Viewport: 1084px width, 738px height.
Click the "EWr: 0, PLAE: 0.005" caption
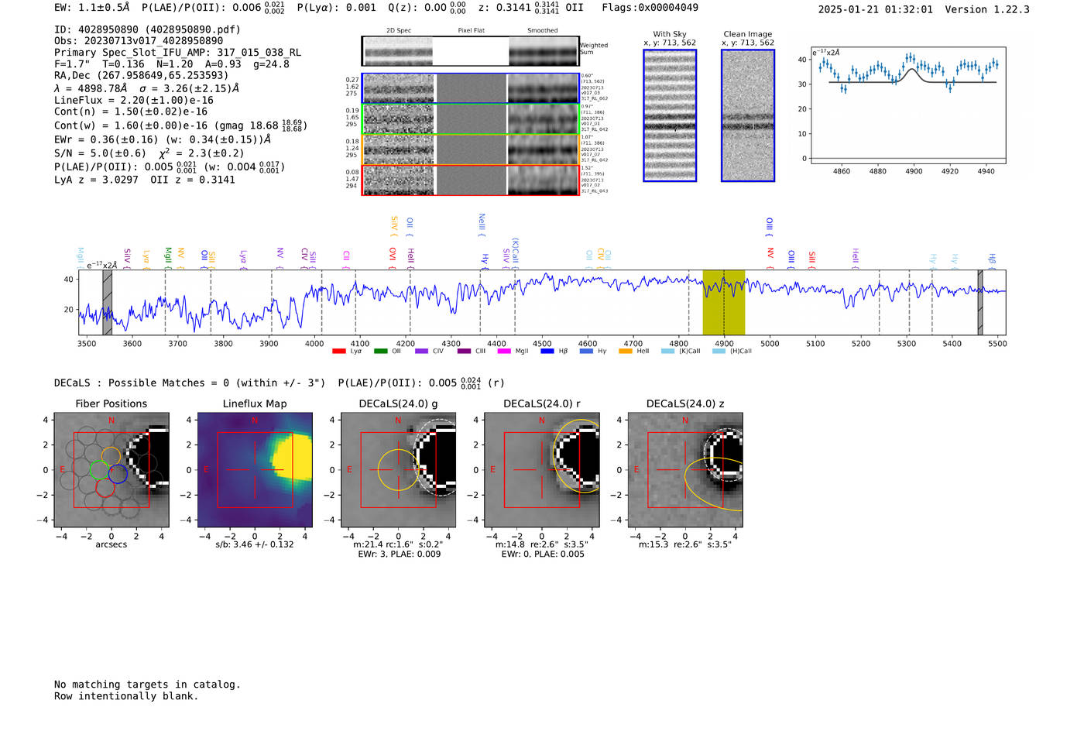[x=543, y=554]
